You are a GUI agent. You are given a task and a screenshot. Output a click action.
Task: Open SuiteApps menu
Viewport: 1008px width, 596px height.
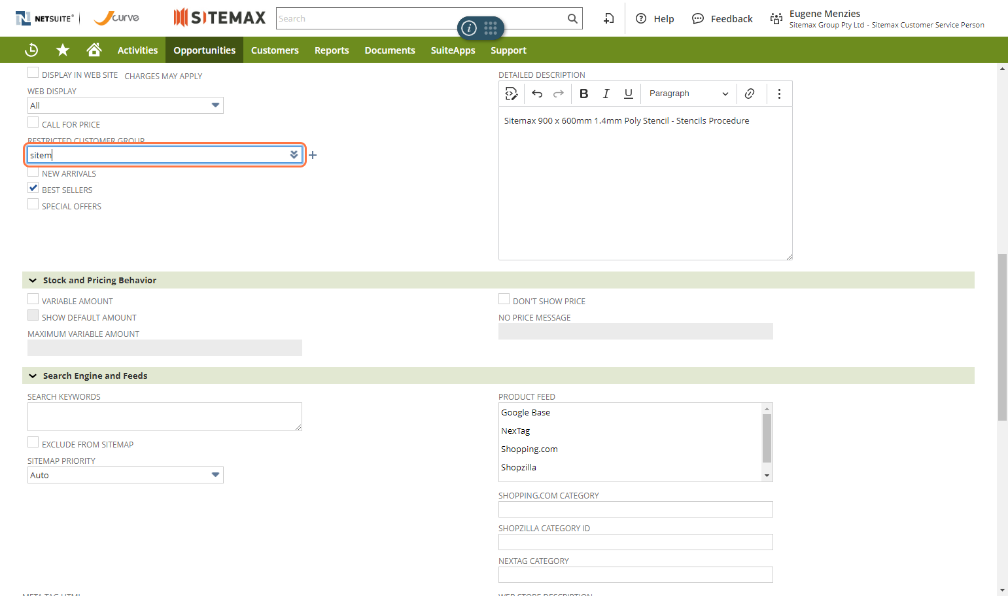(x=453, y=50)
